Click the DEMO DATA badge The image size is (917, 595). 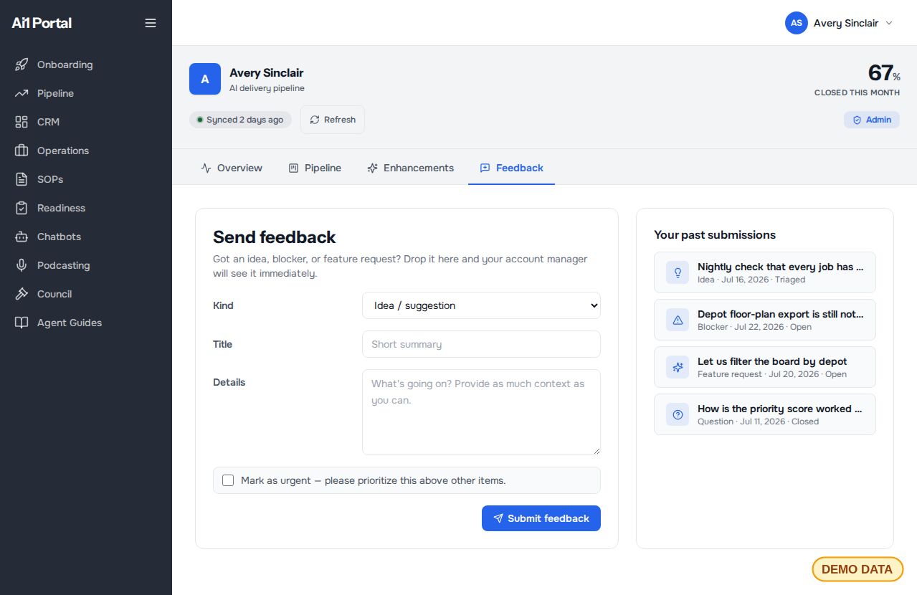[x=857, y=569]
